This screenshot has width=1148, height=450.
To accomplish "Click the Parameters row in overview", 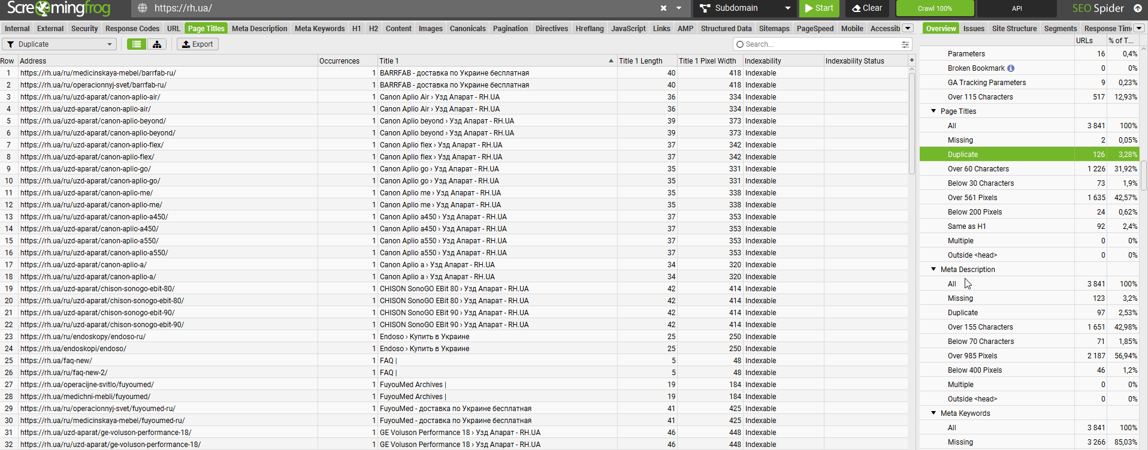I will pyautogui.click(x=1029, y=54).
